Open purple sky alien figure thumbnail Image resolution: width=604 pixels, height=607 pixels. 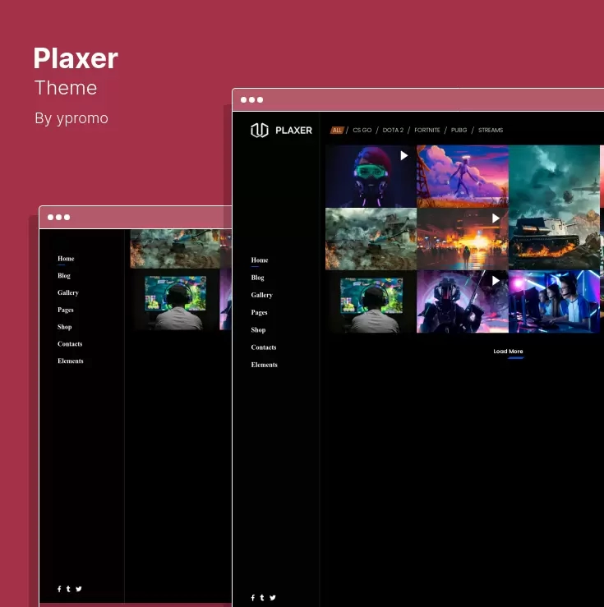pos(463,176)
